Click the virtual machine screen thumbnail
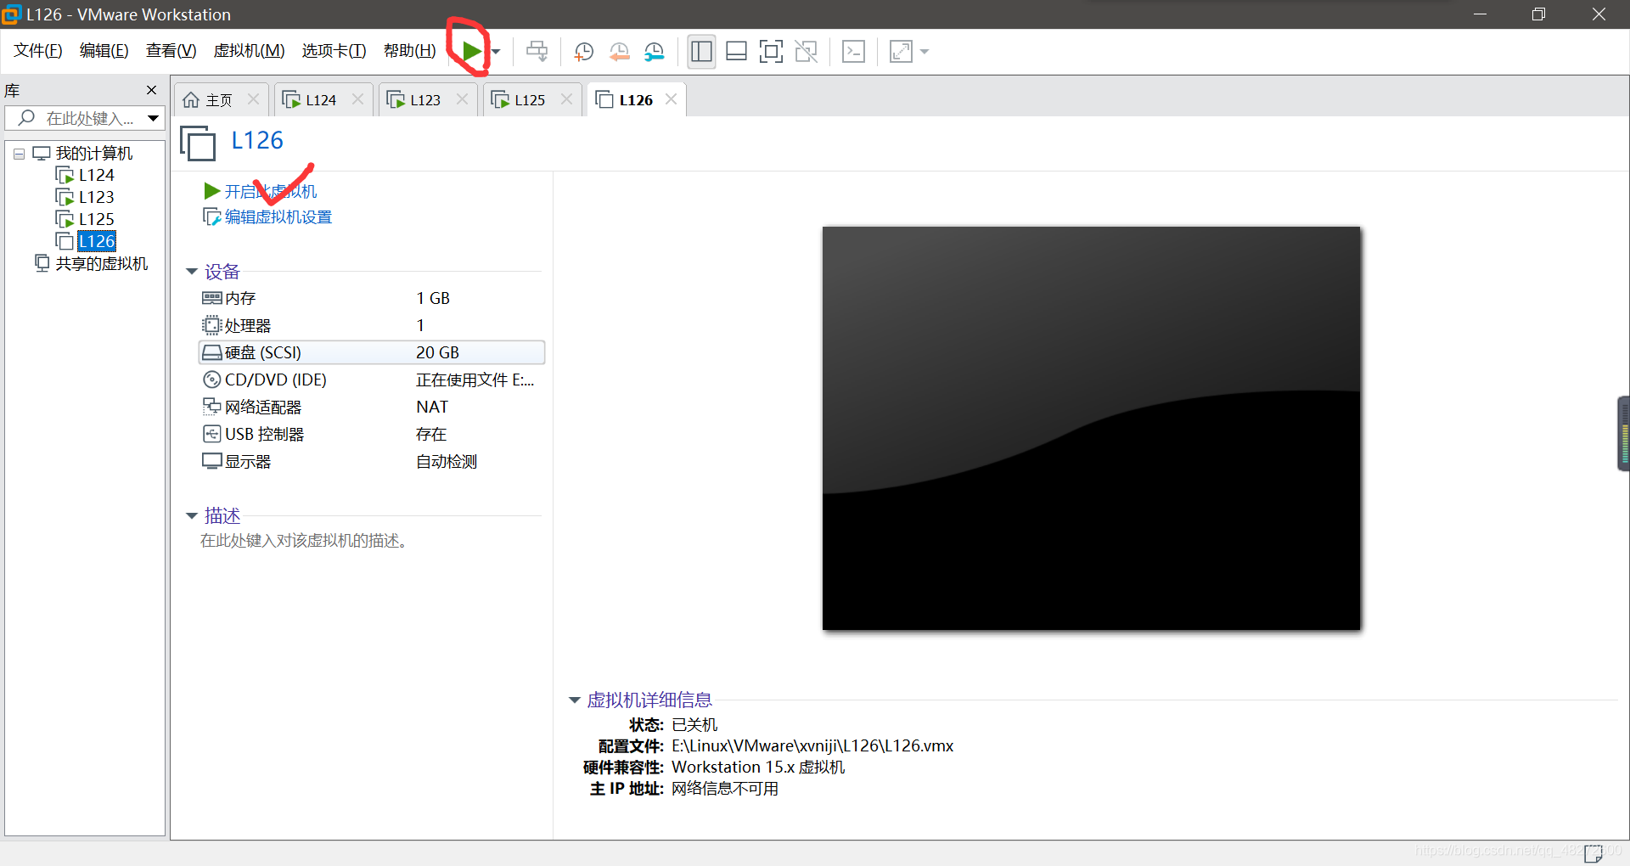 (1091, 428)
